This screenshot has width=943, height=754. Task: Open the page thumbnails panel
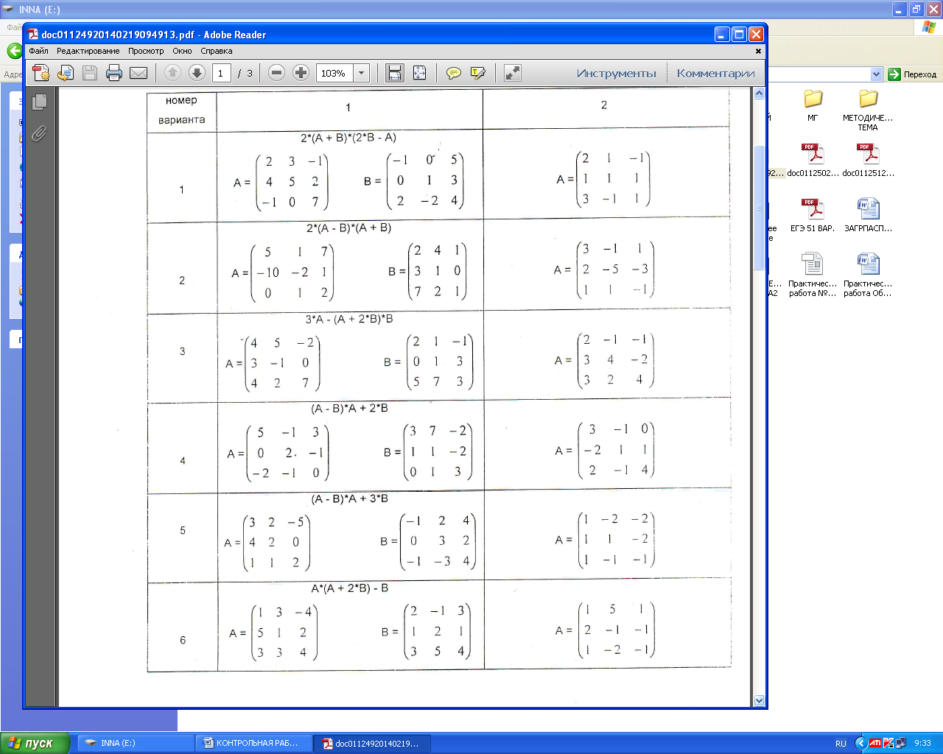[40, 102]
